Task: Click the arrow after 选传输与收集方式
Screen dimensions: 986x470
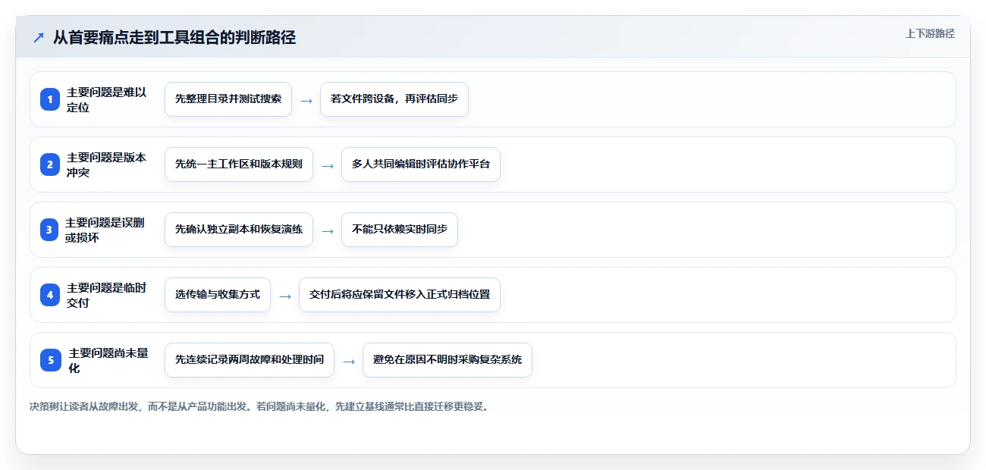Action: (285, 296)
